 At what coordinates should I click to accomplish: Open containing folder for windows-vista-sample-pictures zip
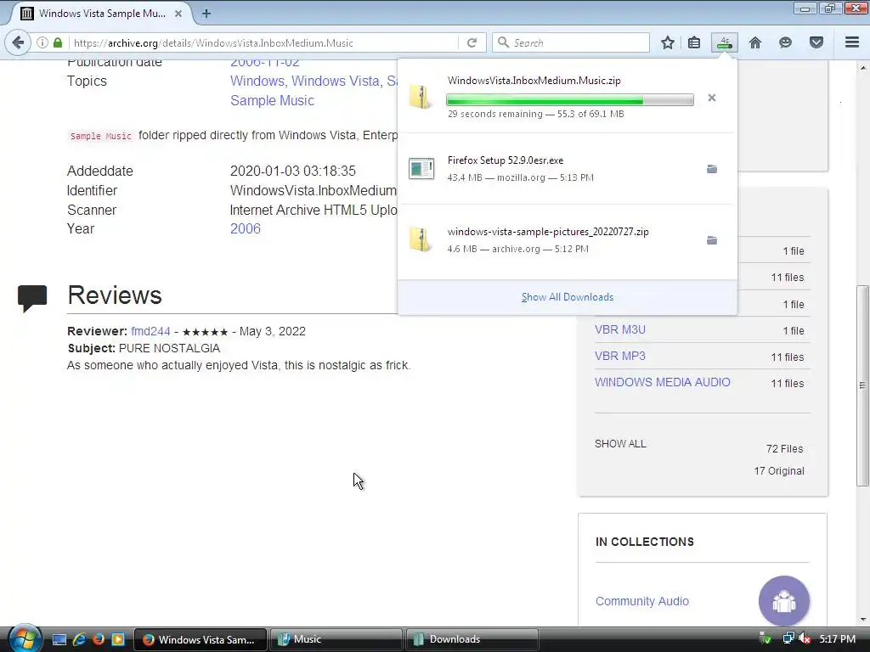click(x=712, y=240)
